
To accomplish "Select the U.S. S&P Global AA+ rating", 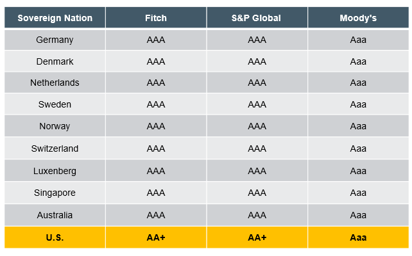I will point(257,237).
